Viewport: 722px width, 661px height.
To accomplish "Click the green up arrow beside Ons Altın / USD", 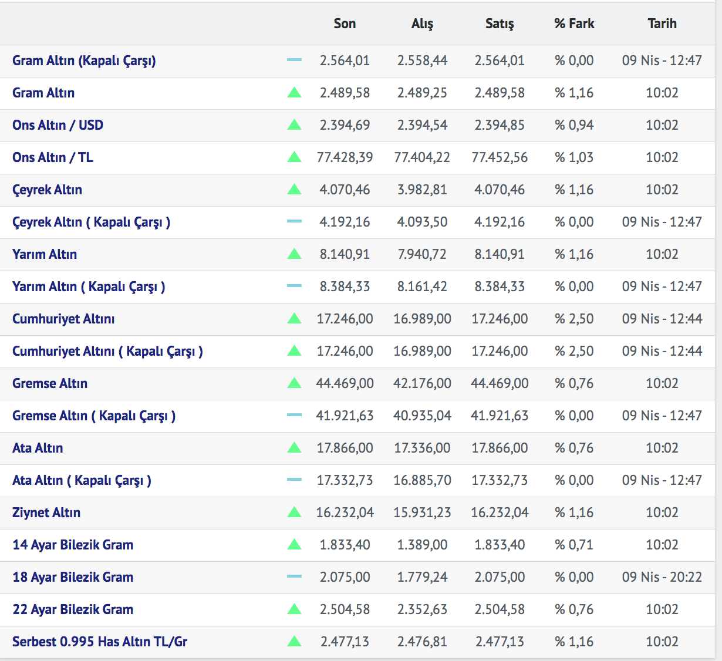I will click(x=294, y=125).
